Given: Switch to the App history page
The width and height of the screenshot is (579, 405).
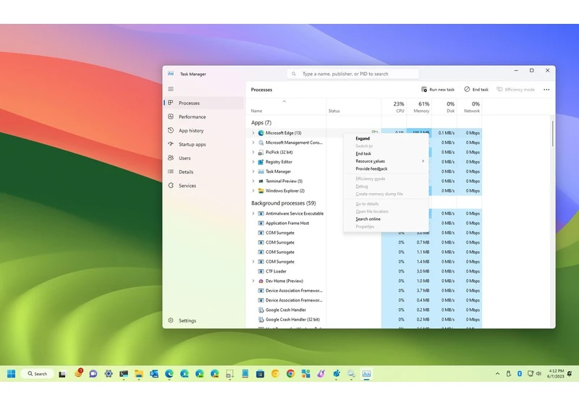Looking at the screenshot, I should [x=203, y=130].
